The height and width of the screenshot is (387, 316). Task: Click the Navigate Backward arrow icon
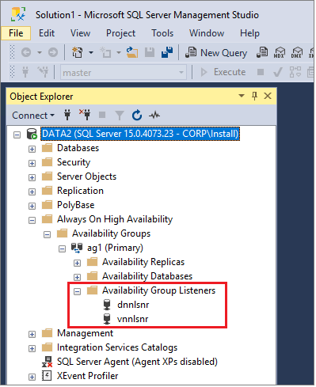coord(26,52)
